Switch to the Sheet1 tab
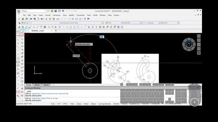218x122 pixels. click(x=37, y=85)
